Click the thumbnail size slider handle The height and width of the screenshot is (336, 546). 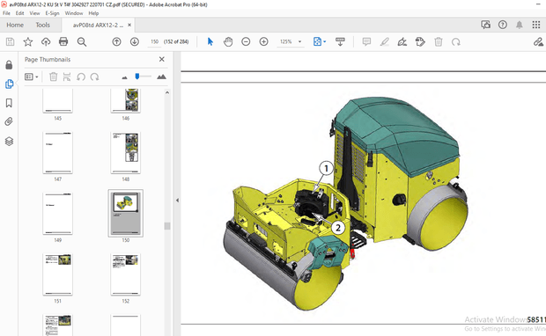[137, 77]
